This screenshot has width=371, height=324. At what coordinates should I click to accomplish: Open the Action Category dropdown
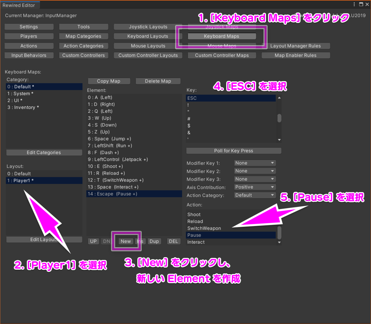pyautogui.click(x=255, y=195)
